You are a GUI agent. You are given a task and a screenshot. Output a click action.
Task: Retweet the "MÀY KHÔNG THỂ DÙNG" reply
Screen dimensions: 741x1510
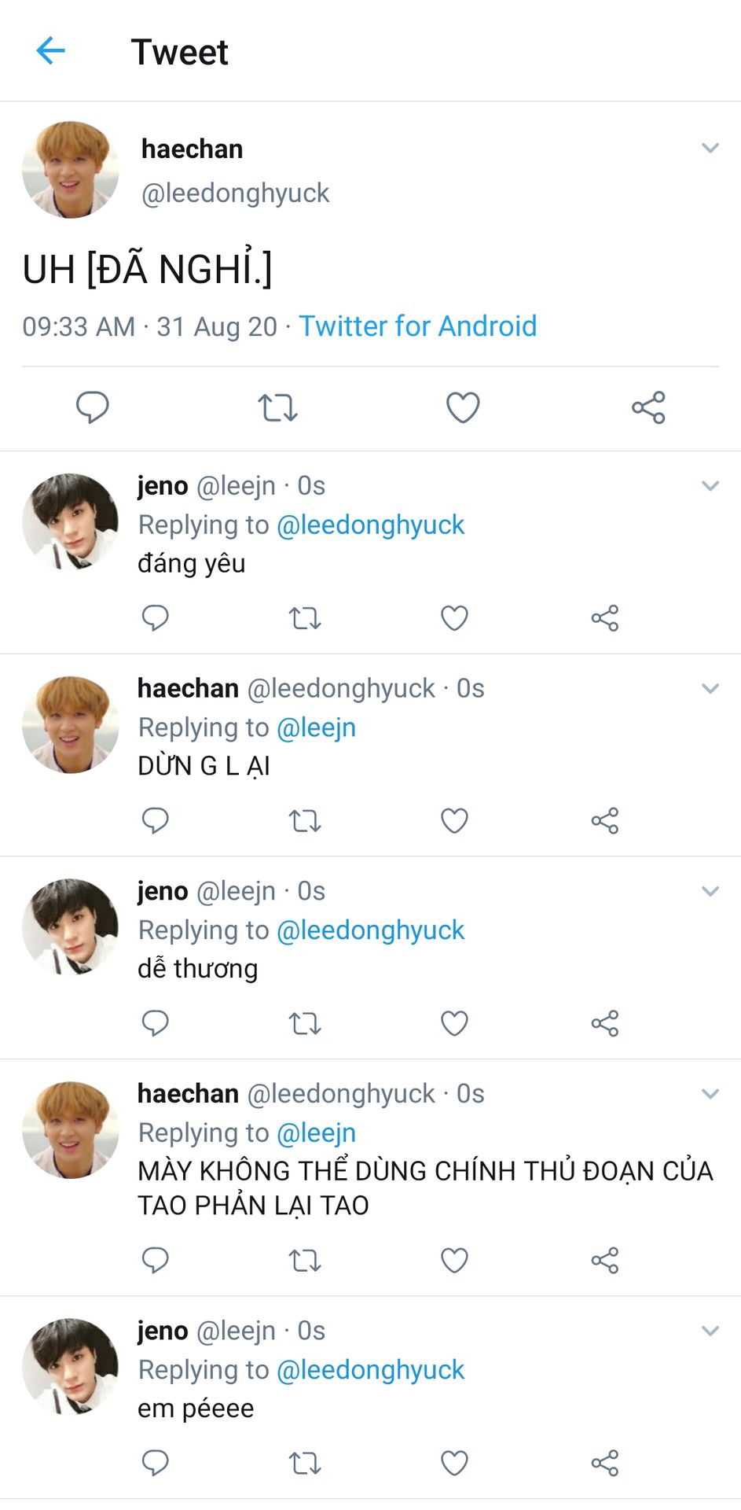click(x=305, y=1260)
